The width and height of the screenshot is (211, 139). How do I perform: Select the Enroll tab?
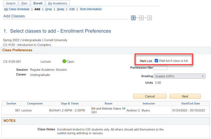38,3
